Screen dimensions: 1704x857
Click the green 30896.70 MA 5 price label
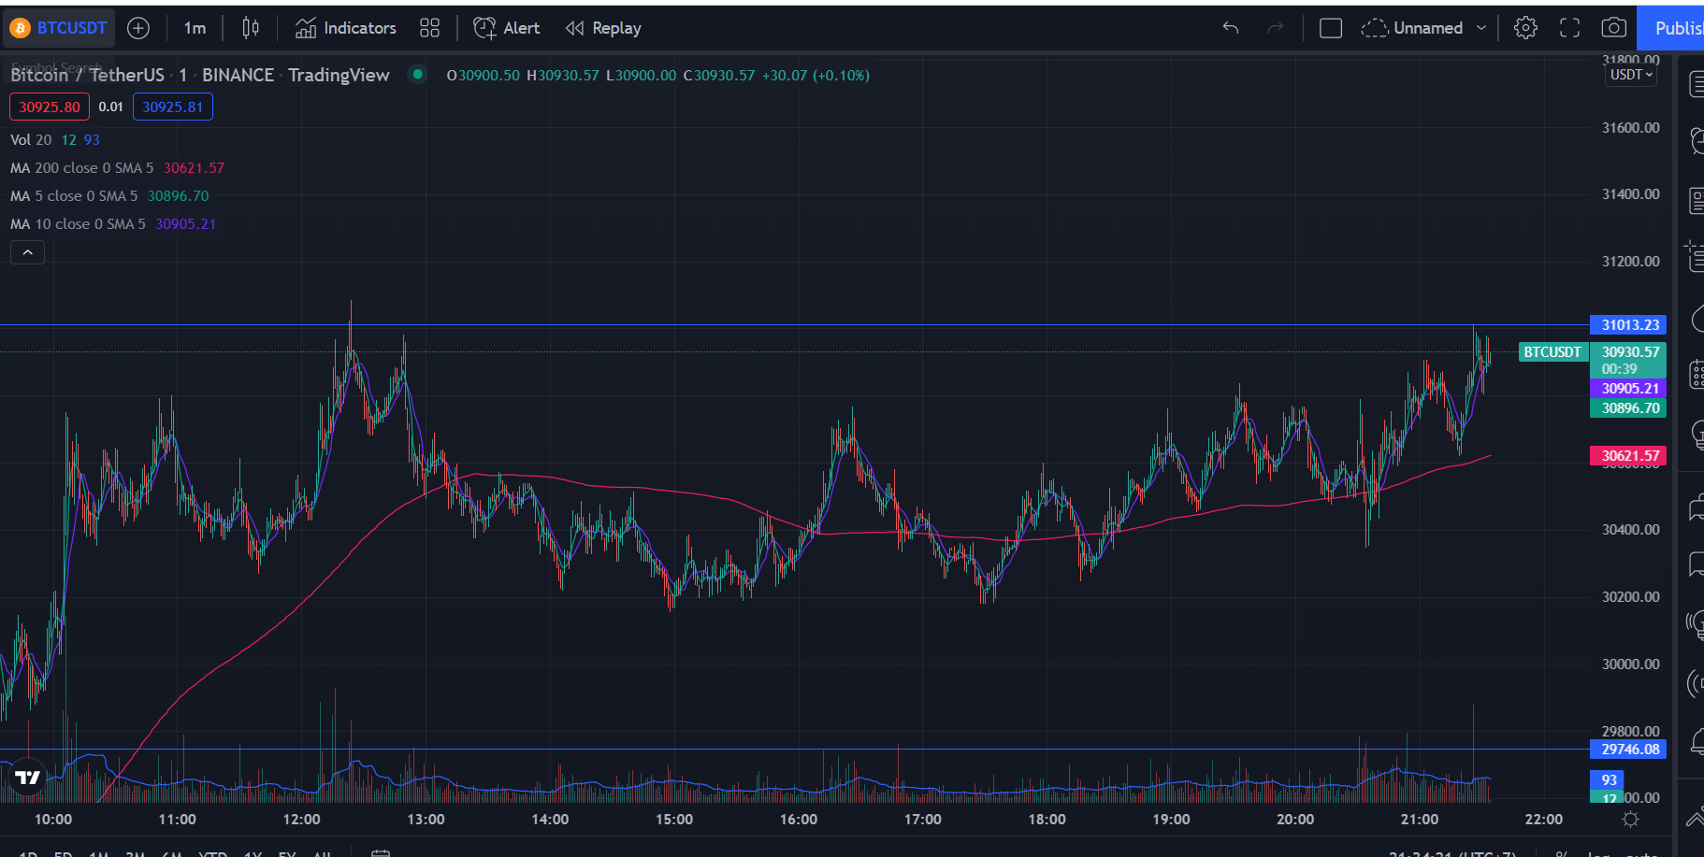(x=1628, y=407)
